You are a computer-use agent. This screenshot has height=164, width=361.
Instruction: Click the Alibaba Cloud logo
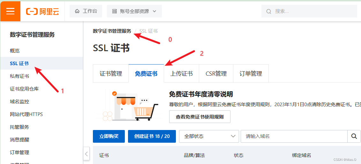[x=42, y=11]
